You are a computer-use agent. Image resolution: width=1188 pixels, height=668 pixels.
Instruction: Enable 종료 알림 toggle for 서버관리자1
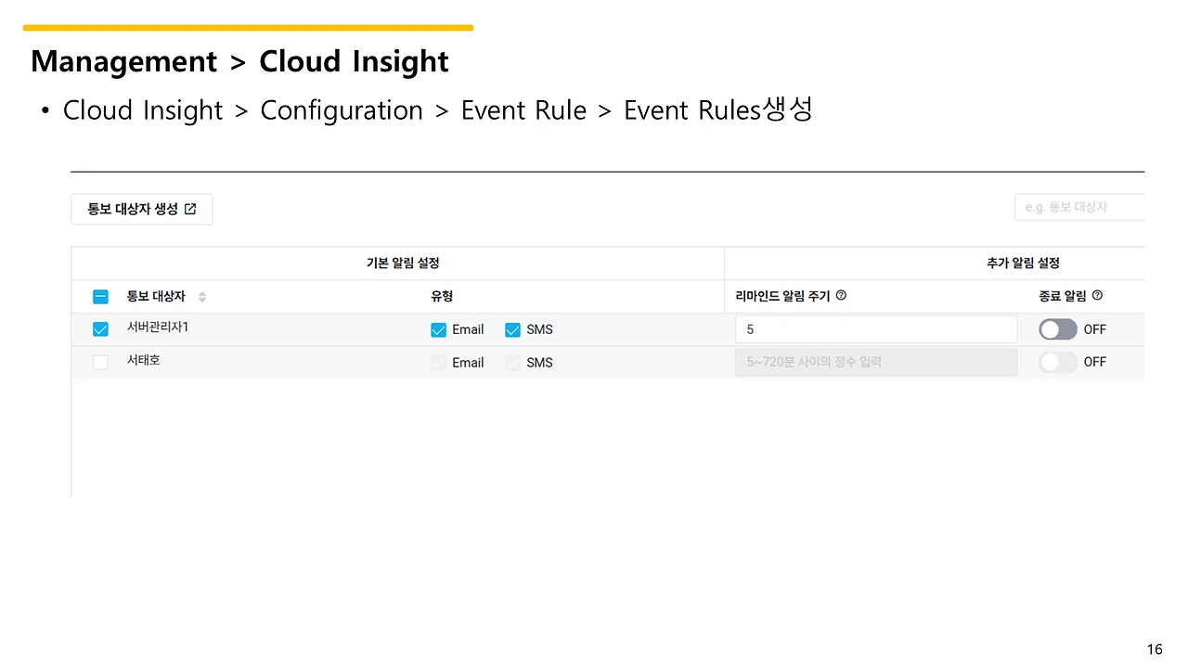tap(1058, 329)
